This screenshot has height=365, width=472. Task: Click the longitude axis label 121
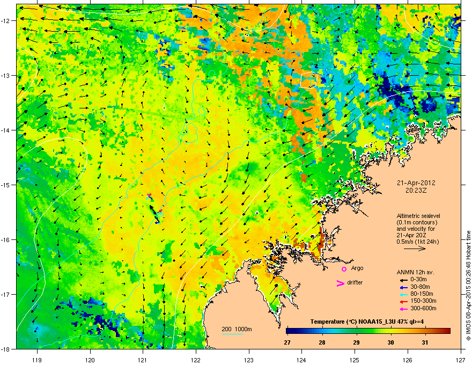click(143, 360)
